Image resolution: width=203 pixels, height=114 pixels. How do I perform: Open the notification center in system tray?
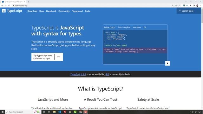point(200,112)
